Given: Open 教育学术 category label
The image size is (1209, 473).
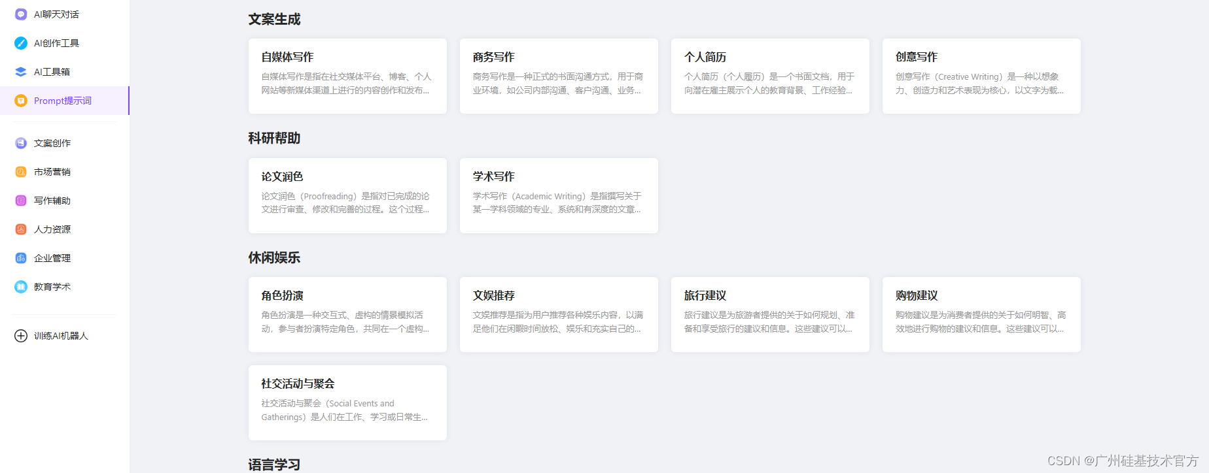Looking at the screenshot, I should 52,287.
